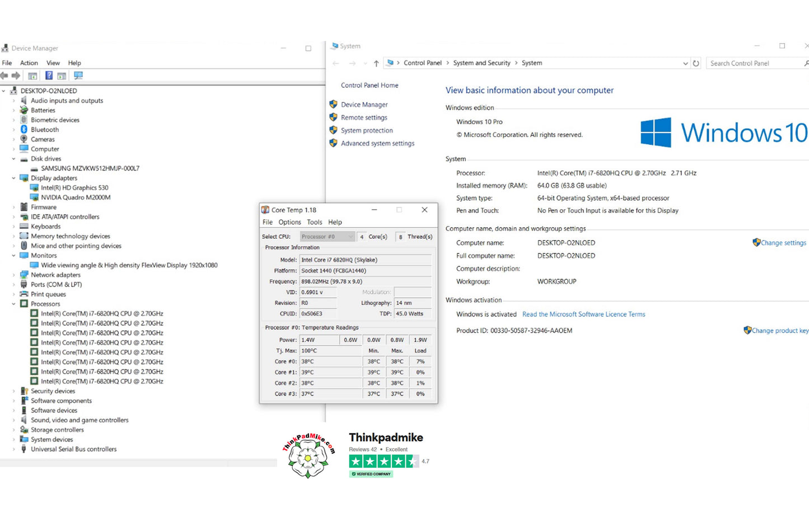Image resolution: width=809 pixels, height=508 pixels.
Task: Open the File menu in Core Temp
Action: point(268,222)
